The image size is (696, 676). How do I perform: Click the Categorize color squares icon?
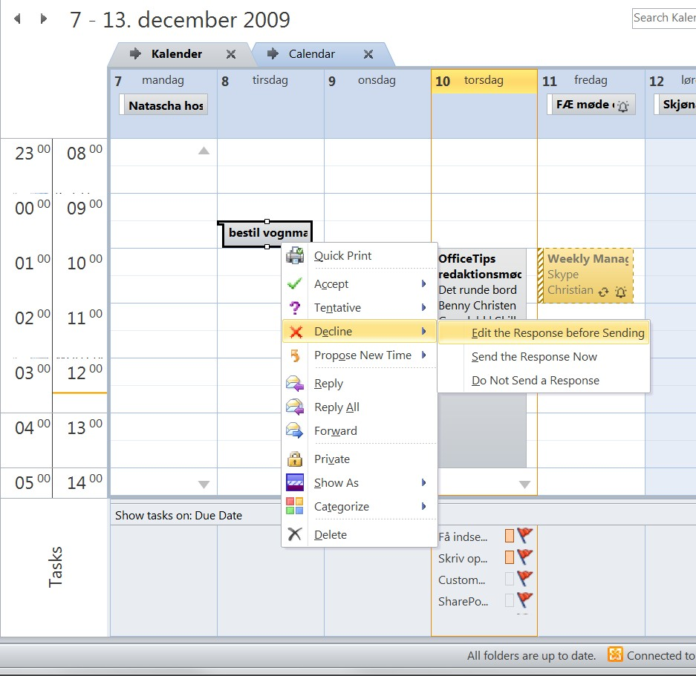click(295, 505)
